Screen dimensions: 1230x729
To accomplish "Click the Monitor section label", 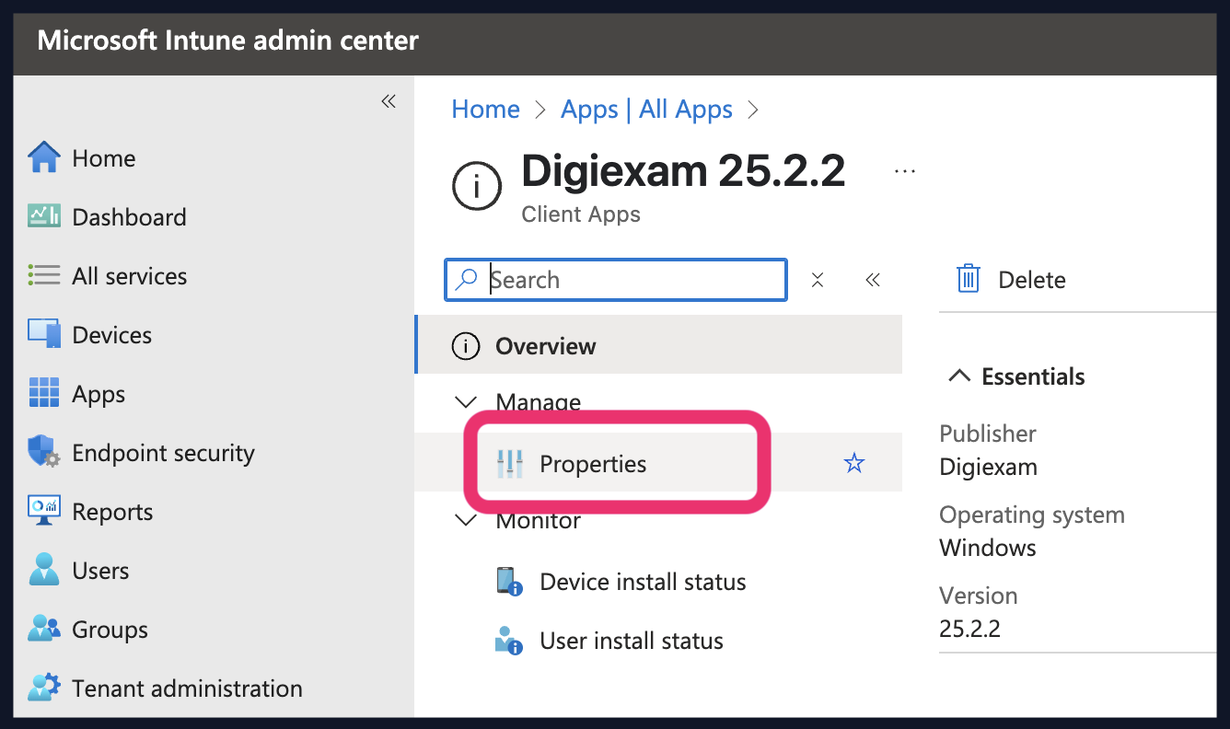I will tap(538, 520).
